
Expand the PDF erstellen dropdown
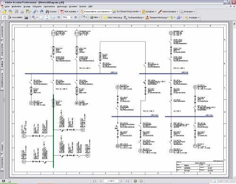pos(78,12)
